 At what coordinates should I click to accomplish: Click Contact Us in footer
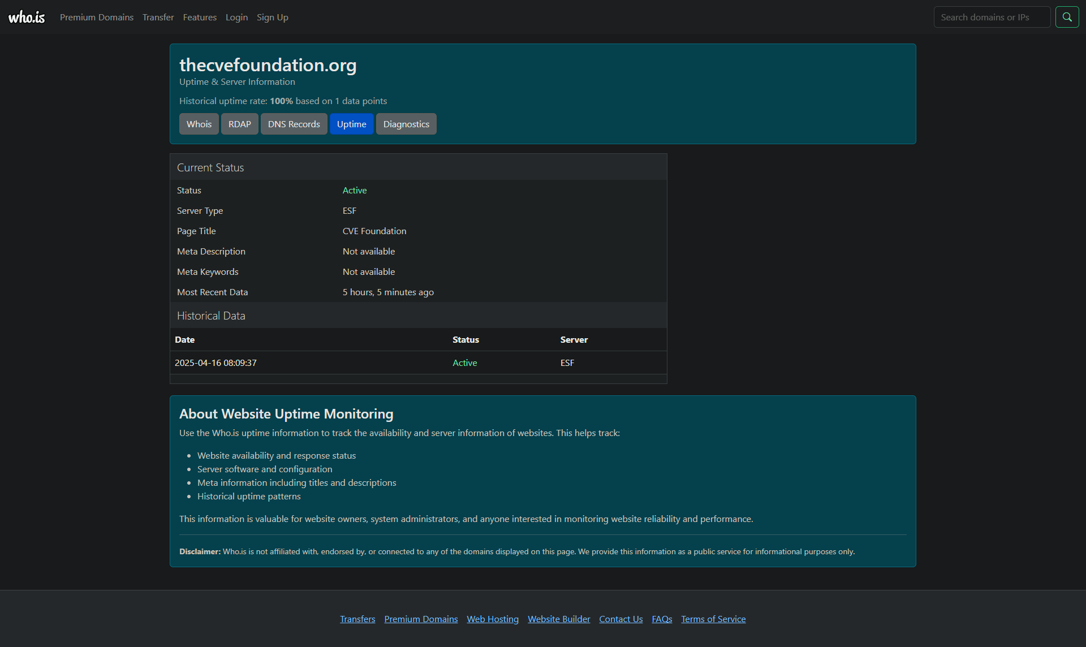(620, 619)
